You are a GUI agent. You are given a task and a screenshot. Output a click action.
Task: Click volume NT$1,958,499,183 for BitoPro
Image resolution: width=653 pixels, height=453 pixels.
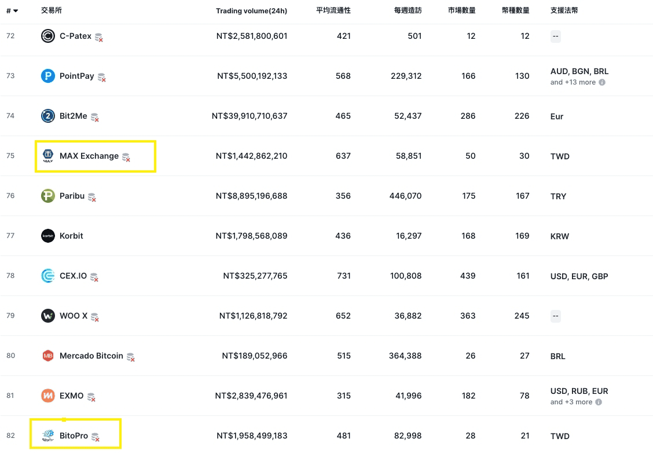pos(252,436)
